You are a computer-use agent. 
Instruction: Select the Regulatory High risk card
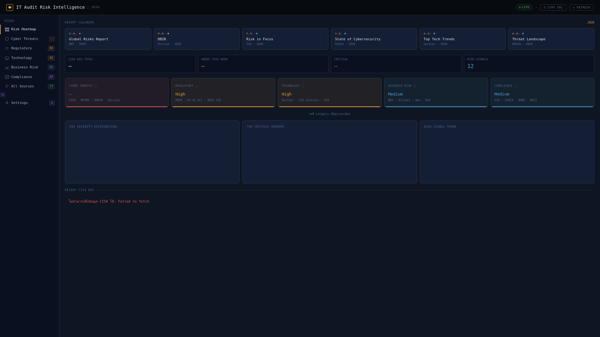[x=223, y=93]
